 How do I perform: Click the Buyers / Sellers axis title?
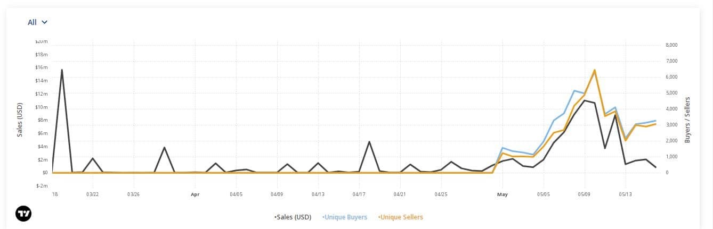687,120
